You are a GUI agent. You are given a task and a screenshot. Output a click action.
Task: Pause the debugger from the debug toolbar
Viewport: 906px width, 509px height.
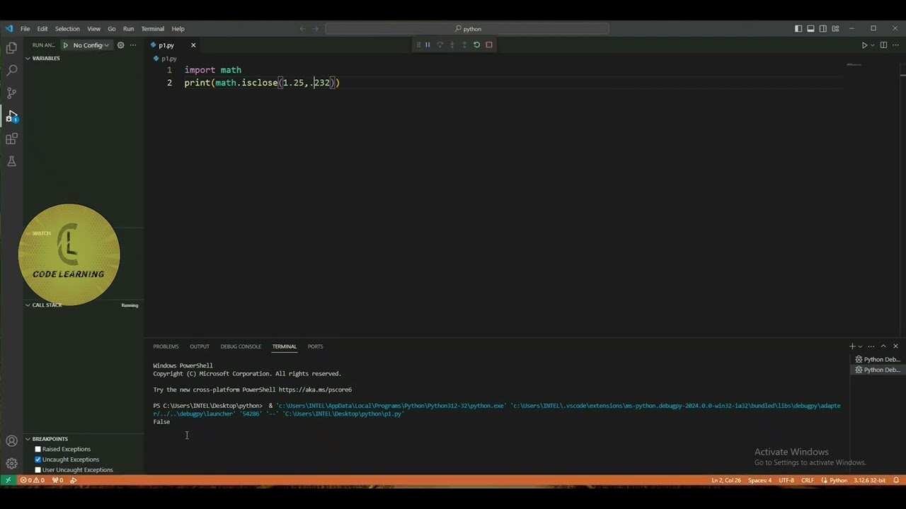click(428, 45)
